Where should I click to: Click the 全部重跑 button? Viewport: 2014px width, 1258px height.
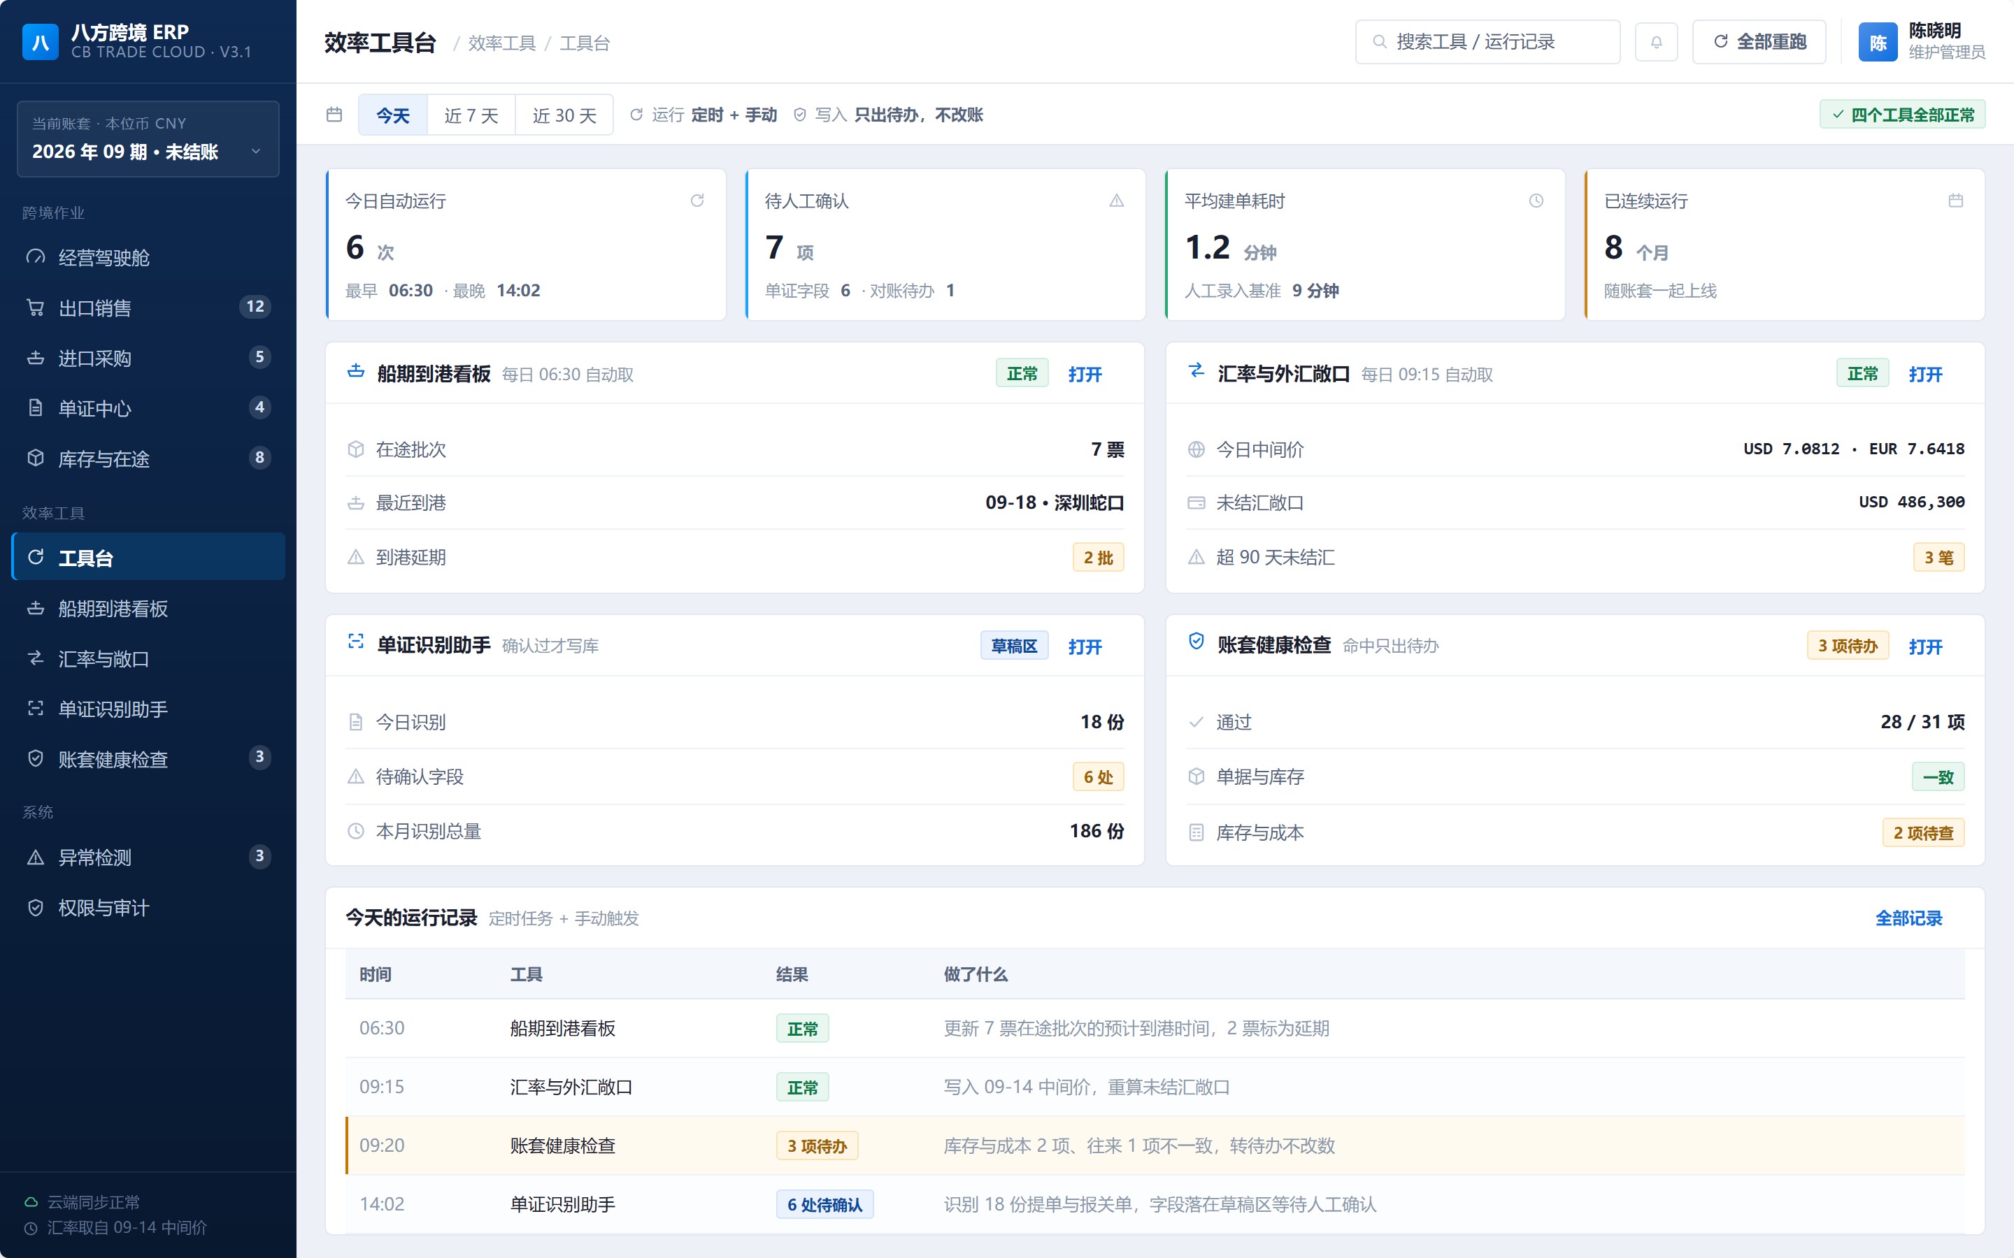(x=1759, y=42)
